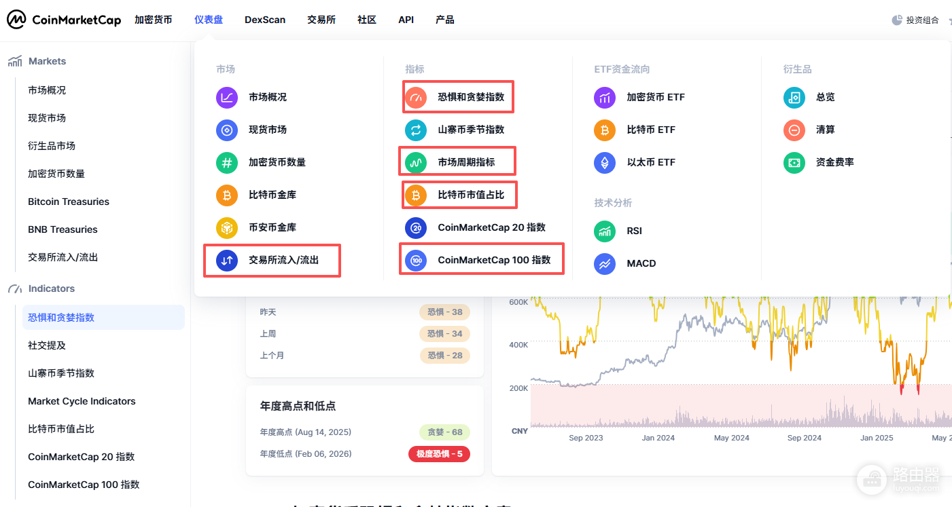Open 社交提及 in the sidebar

47,345
